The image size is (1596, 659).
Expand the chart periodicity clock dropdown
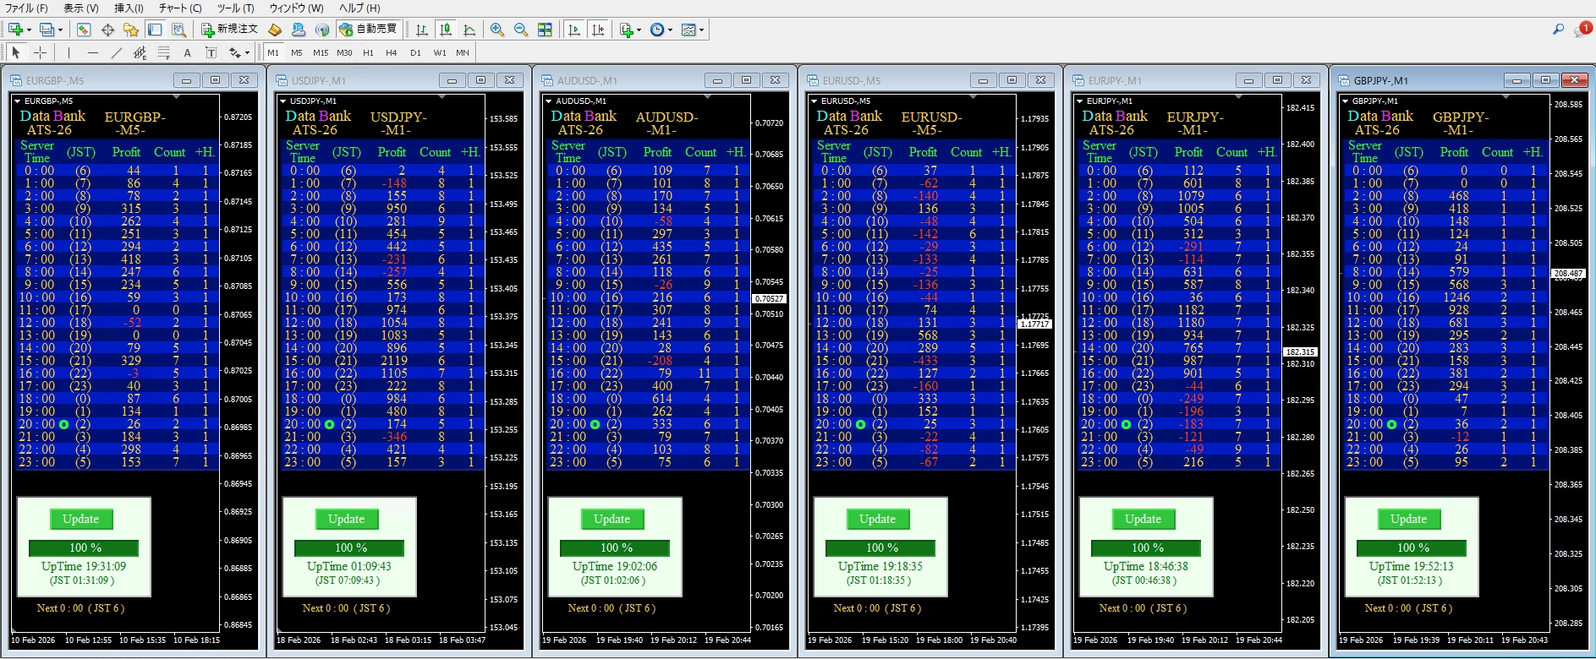pos(670,30)
